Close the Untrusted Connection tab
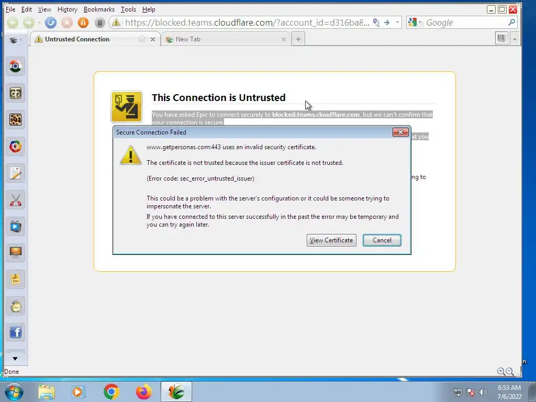This screenshot has width=536, height=402. pos(153,39)
